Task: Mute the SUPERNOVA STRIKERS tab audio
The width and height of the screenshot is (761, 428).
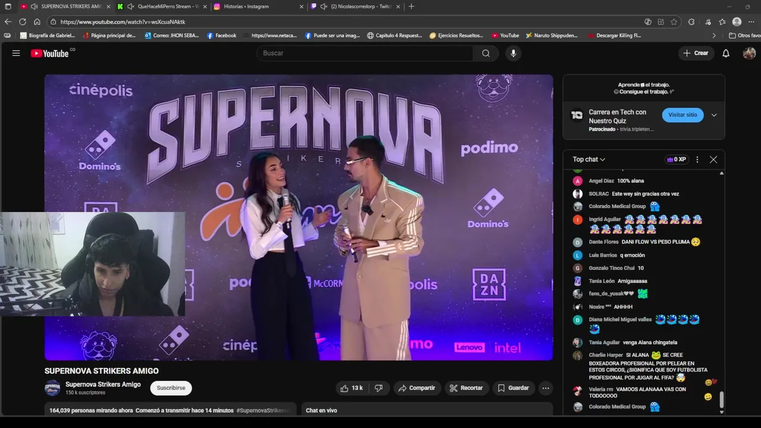Action: (x=34, y=7)
